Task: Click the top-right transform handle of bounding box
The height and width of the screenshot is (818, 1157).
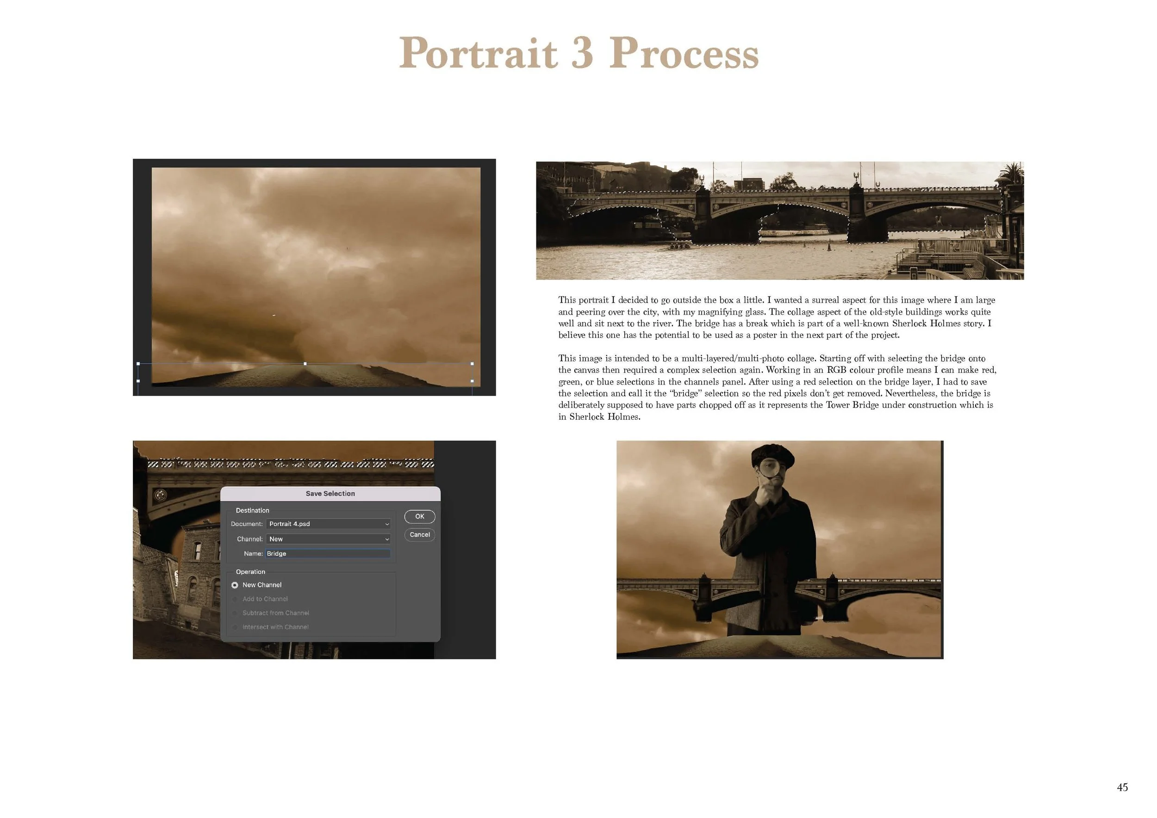Action: [x=472, y=364]
